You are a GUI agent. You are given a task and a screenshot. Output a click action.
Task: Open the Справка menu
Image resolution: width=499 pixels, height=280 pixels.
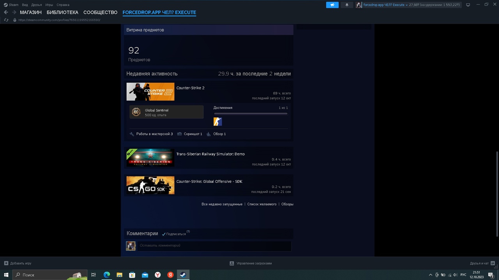pyautogui.click(x=63, y=5)
